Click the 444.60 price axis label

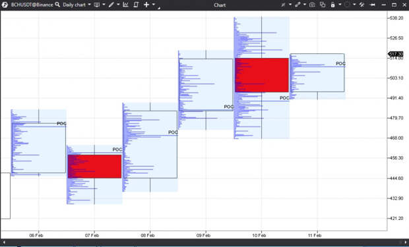396,178
